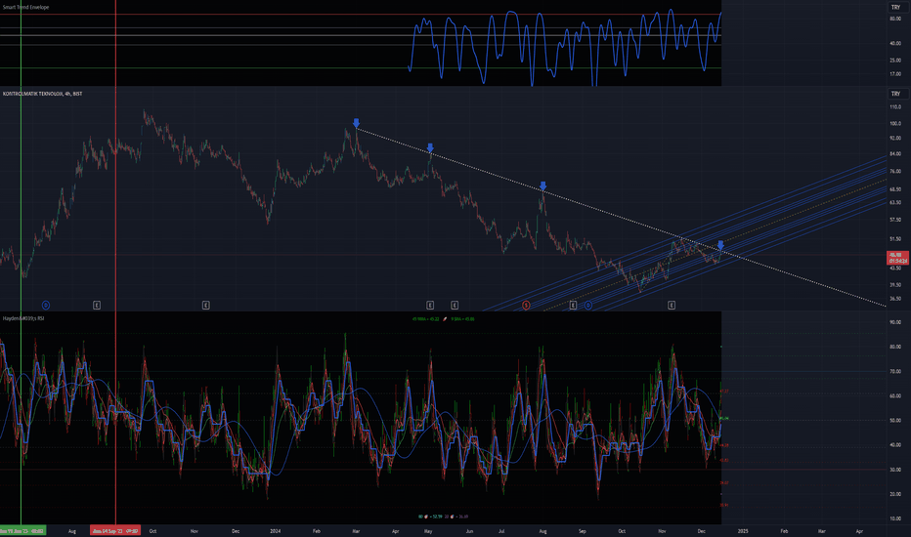The image size is (911, 537).
Task: Click the 30.00 level on RSI axis
Action: [895, 470]
